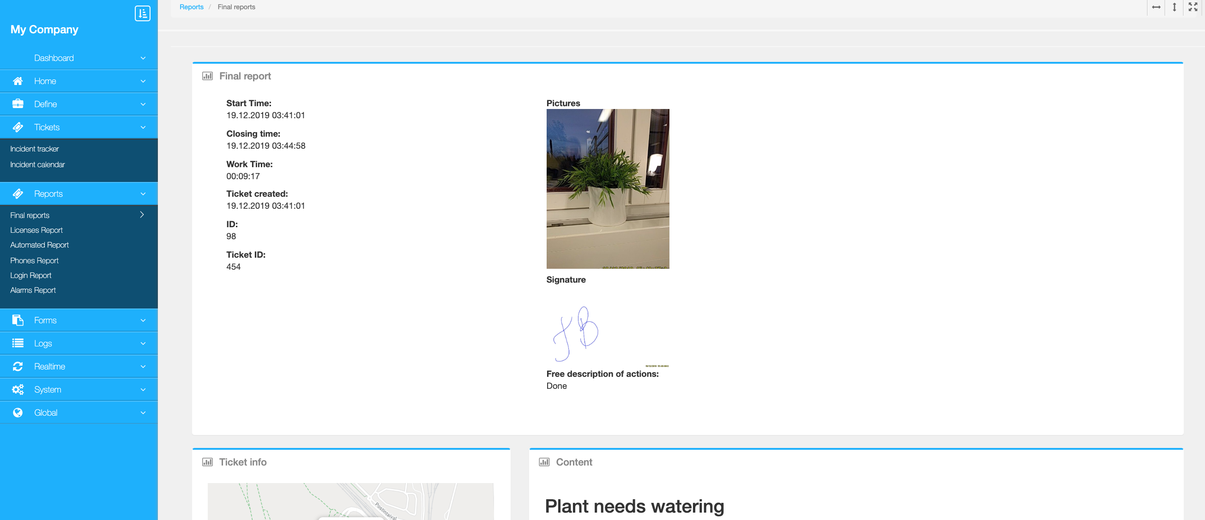The width and height of the screenshot is (1205, 520).
Task: Click the sidebar collapse icon beside My Company
Action: coord(142,13)
